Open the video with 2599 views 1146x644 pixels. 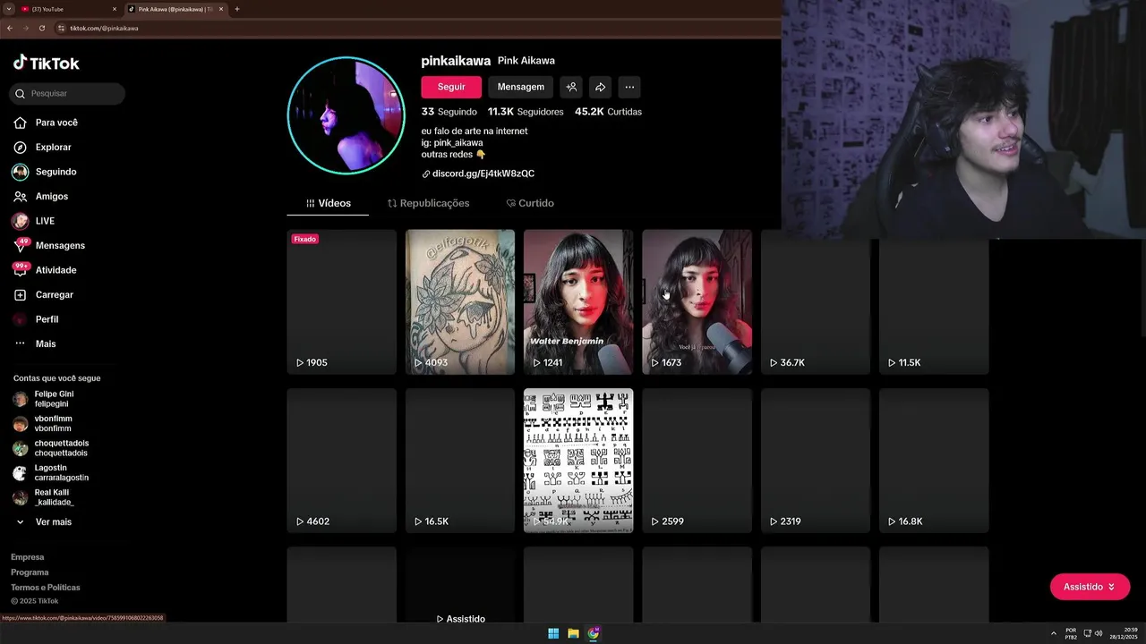coord(697,461)
